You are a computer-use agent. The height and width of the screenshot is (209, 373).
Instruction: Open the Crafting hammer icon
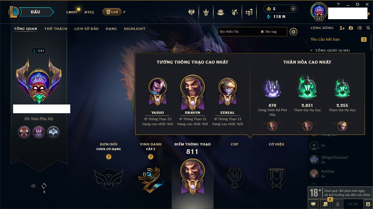(x=235, y=12)
